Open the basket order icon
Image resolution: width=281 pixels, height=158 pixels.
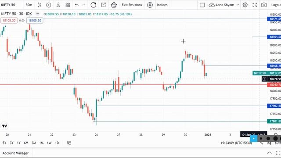(x=114, y=5)
